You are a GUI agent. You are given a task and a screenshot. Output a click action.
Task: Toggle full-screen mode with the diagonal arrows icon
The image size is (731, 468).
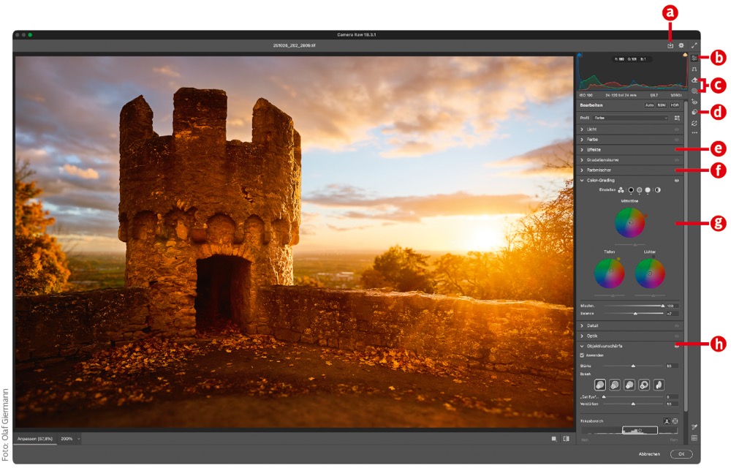[x=694, y=45]
